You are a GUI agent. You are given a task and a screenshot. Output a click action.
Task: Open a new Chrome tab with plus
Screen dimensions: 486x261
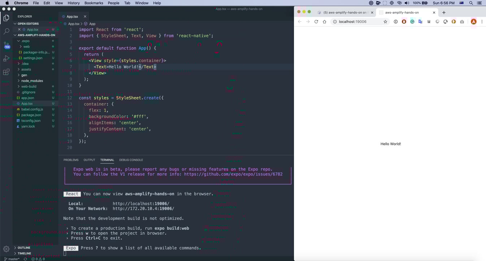tap(444, 12)
